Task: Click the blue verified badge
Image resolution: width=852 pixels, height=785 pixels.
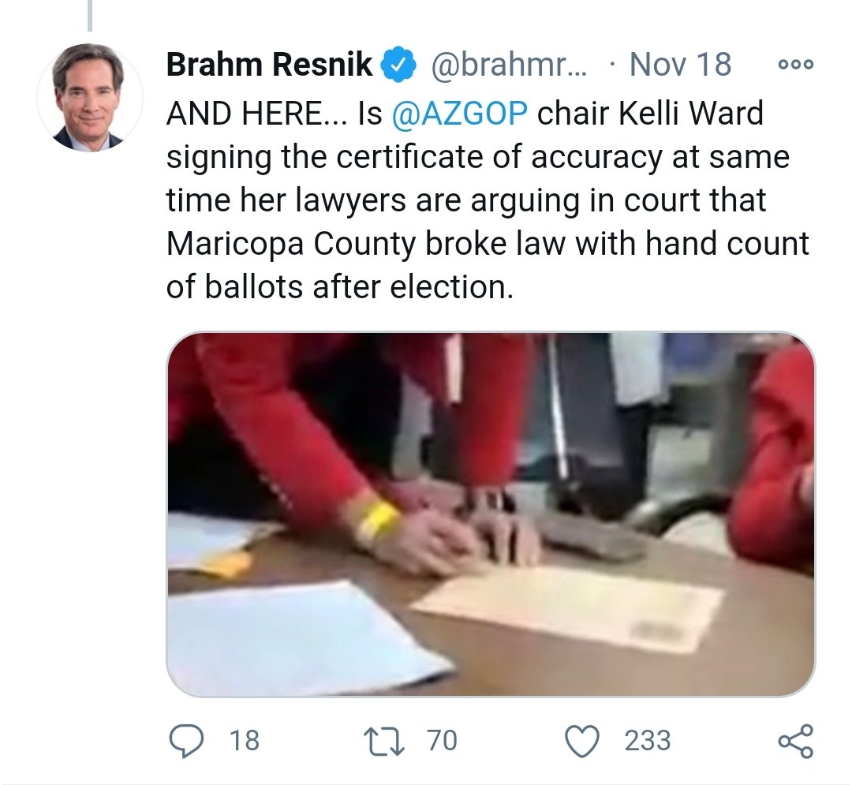Action: (x=398, y=65)
